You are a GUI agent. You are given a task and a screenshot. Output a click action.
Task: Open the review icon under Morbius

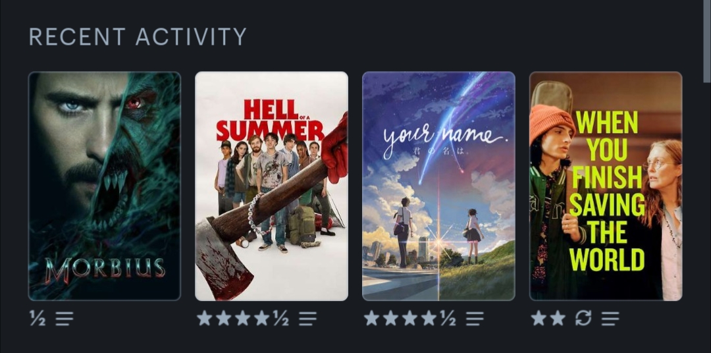65,319
